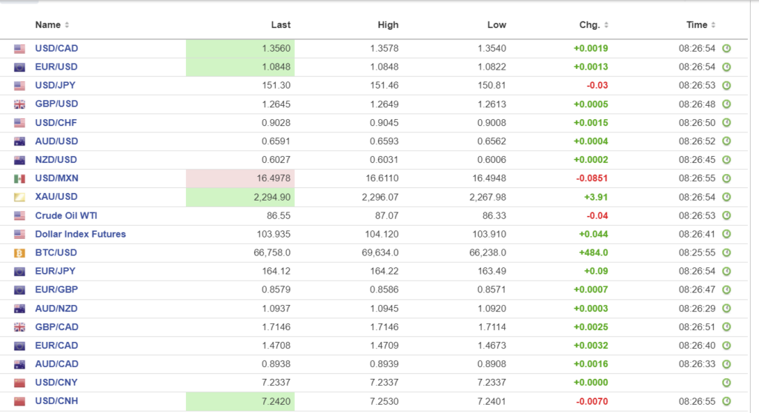Click the clock icon in the EUR/GBP row

726,290
